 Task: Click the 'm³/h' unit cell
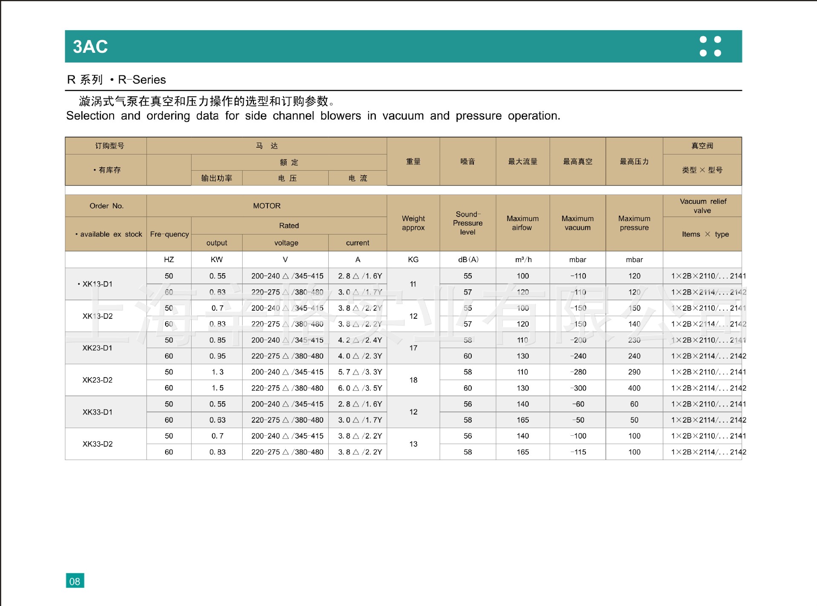pyautogui.click(x=523, y=260)
